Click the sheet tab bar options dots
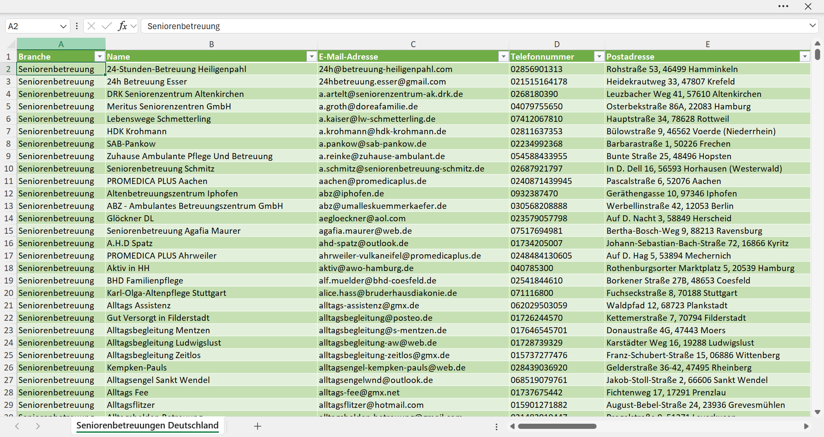 [497, 427]
